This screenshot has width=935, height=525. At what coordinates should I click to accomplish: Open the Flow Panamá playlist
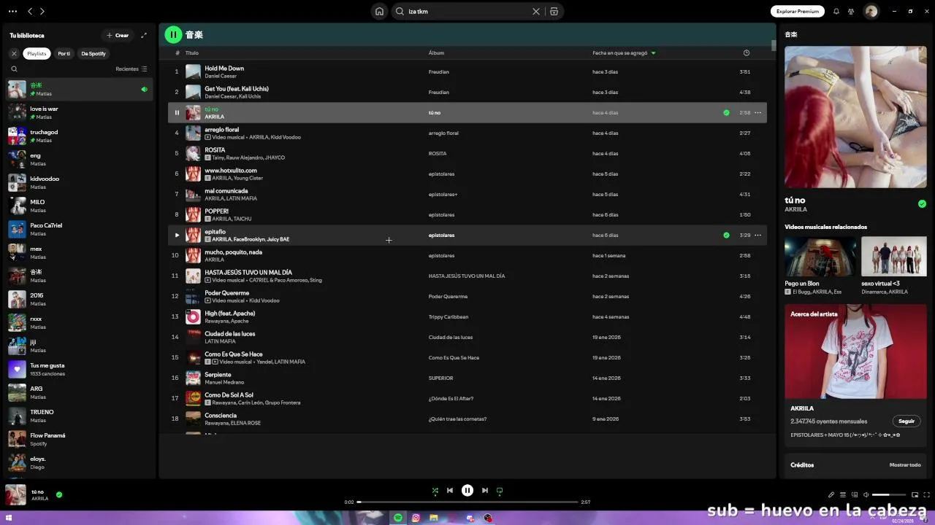pyautogui.click(x=79, y=439)
